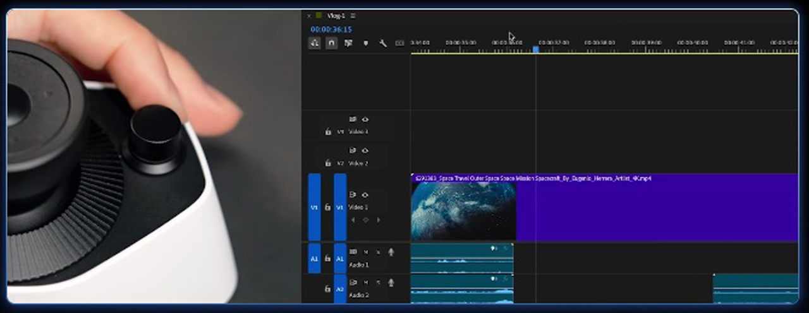
Task: Add a marker with the marker icon
Action: pos(365,43)
